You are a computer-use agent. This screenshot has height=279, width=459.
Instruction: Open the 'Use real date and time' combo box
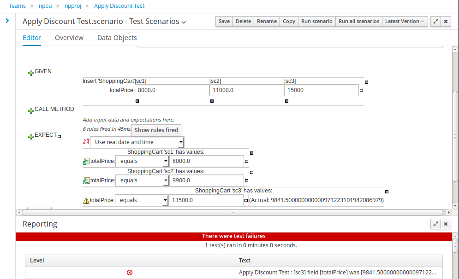(137, 142)
